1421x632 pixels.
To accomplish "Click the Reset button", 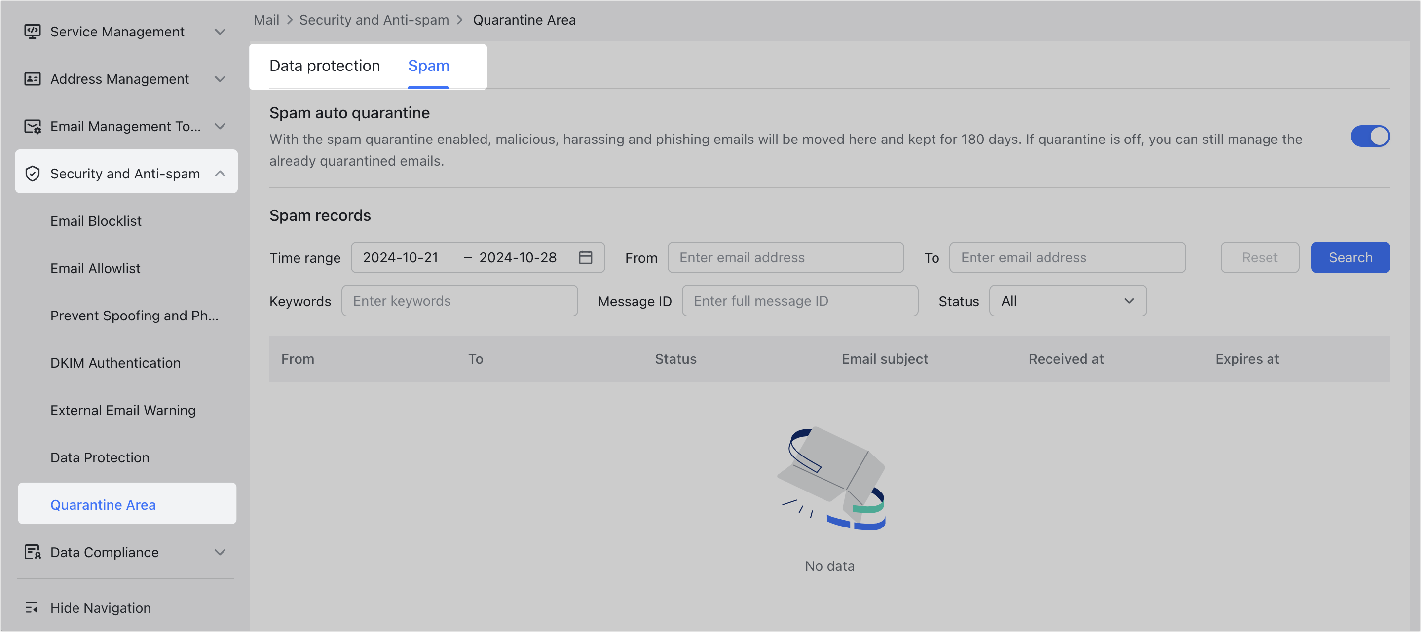I will click(1259, 257).
